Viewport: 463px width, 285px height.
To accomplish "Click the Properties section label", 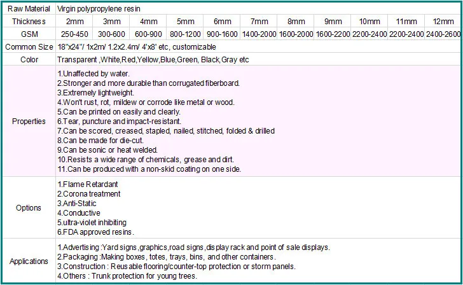I will 29,122.
